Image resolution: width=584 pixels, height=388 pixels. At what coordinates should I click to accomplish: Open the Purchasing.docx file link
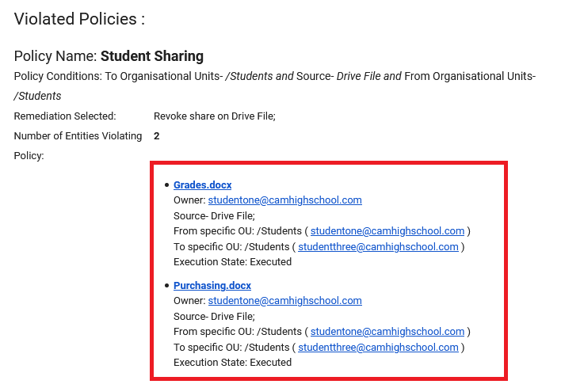(x=212, y=286)
